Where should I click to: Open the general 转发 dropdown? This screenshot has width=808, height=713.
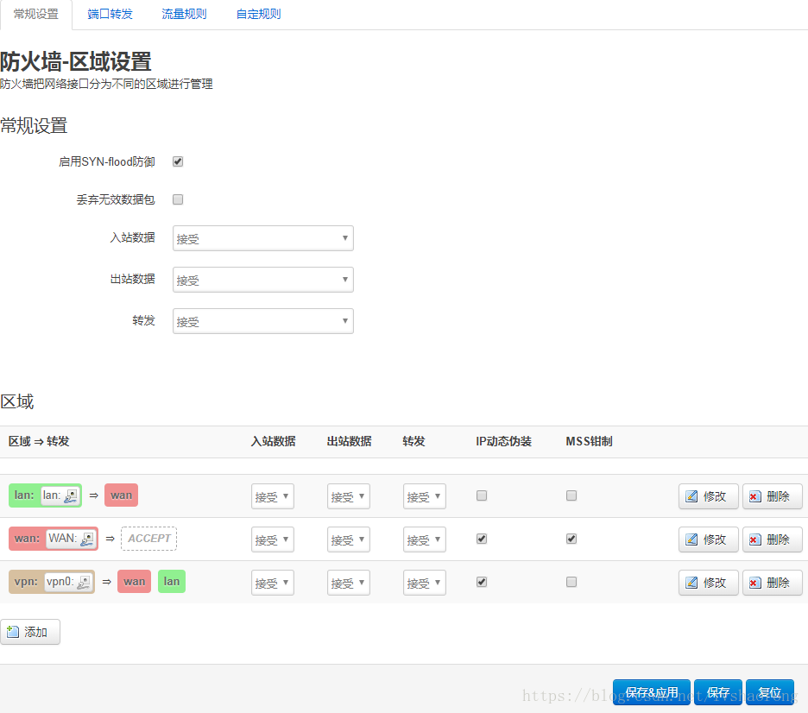click(262, 321)
